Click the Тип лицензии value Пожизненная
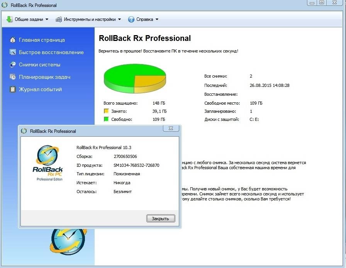Image resolution: width=346 pixels, height=268 pixels. click(x=127, y=174)
